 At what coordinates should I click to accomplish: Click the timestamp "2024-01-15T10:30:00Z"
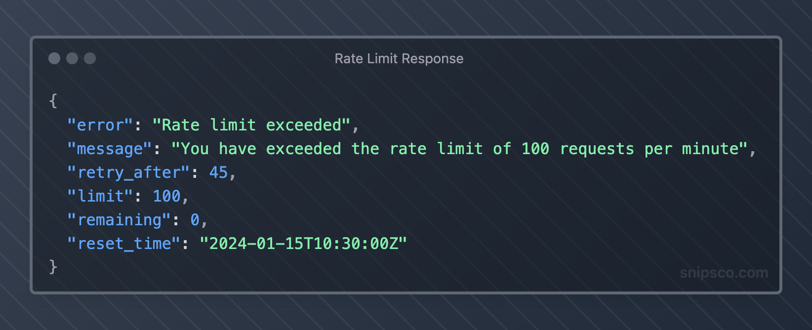(303, 244)
